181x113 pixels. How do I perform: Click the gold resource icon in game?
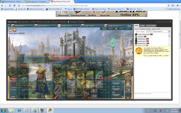coord(13,26)
